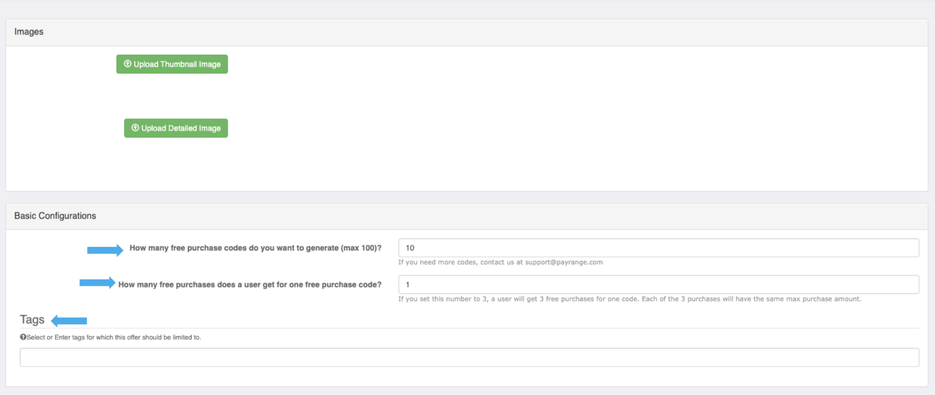Click into the empty Tags input box

click(469, 358)
